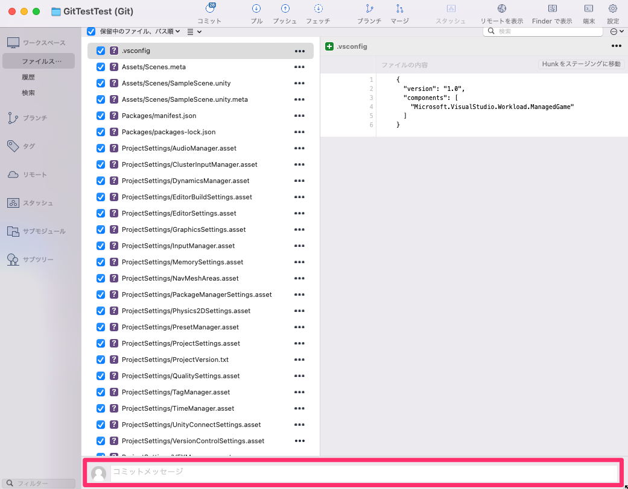Viewport: 628px width, 489px height.
Task: Click the プル (Pull) toolbar icon
Action: pyautogui.click(x=256, y=8)
